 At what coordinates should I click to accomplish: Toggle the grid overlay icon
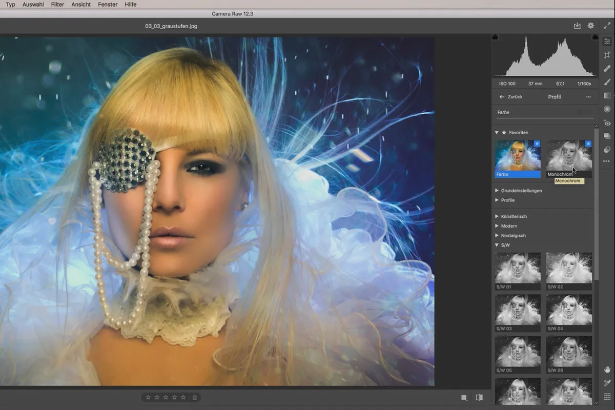[x=607, y=397]
